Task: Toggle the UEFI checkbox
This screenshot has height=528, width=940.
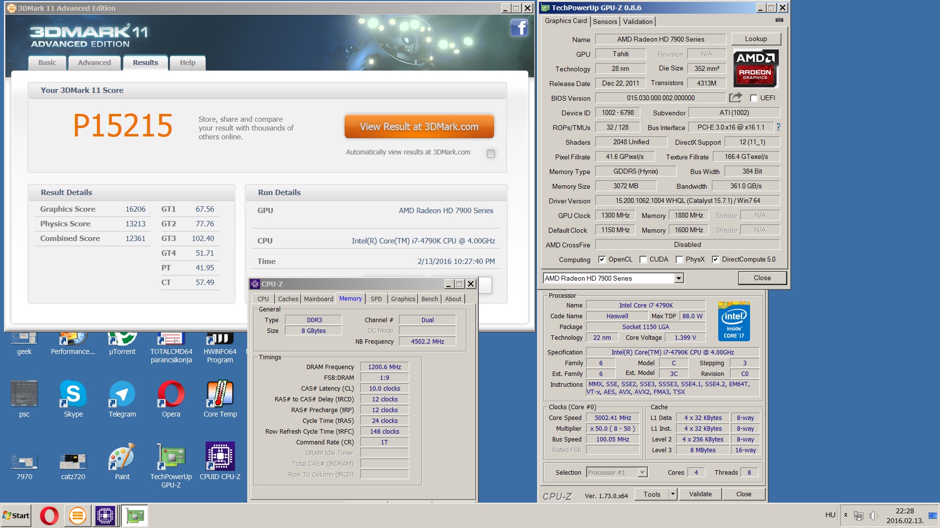Action: (x=754, y=98)
